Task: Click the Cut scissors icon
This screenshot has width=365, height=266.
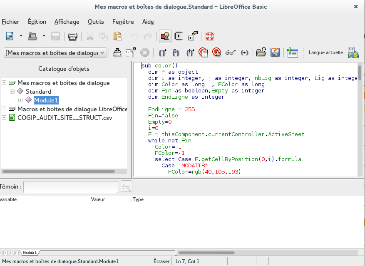Action: (90, 36)
